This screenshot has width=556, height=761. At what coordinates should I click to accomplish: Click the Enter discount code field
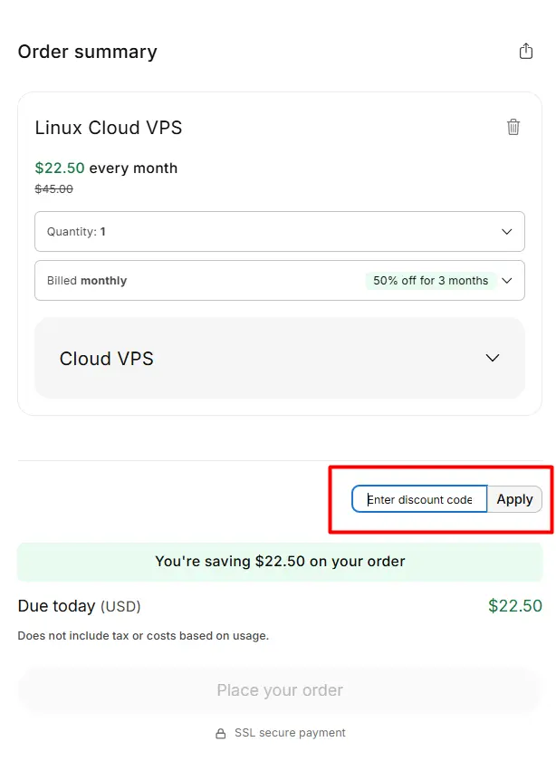point(419,499)
